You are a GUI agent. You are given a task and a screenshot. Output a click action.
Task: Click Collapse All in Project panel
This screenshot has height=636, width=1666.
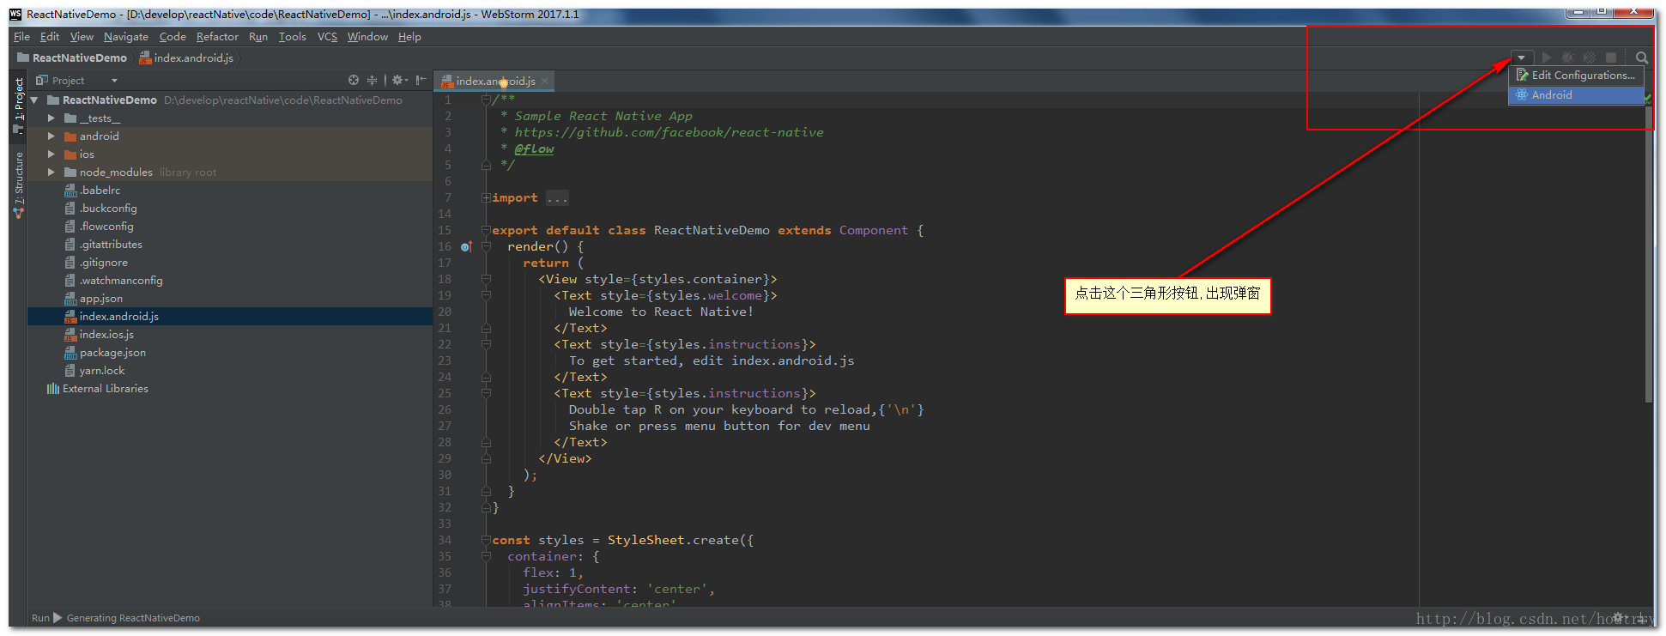(x=372, y=80)
